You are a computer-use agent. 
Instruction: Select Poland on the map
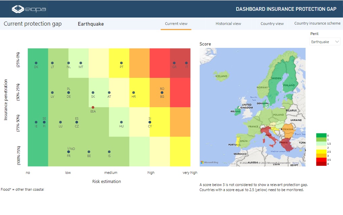point(278,115)
